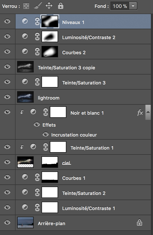This screenshot has height=235, width=153.
Task: Click the fx icon on Noir et blanc 1
Action: click(140, 112)
